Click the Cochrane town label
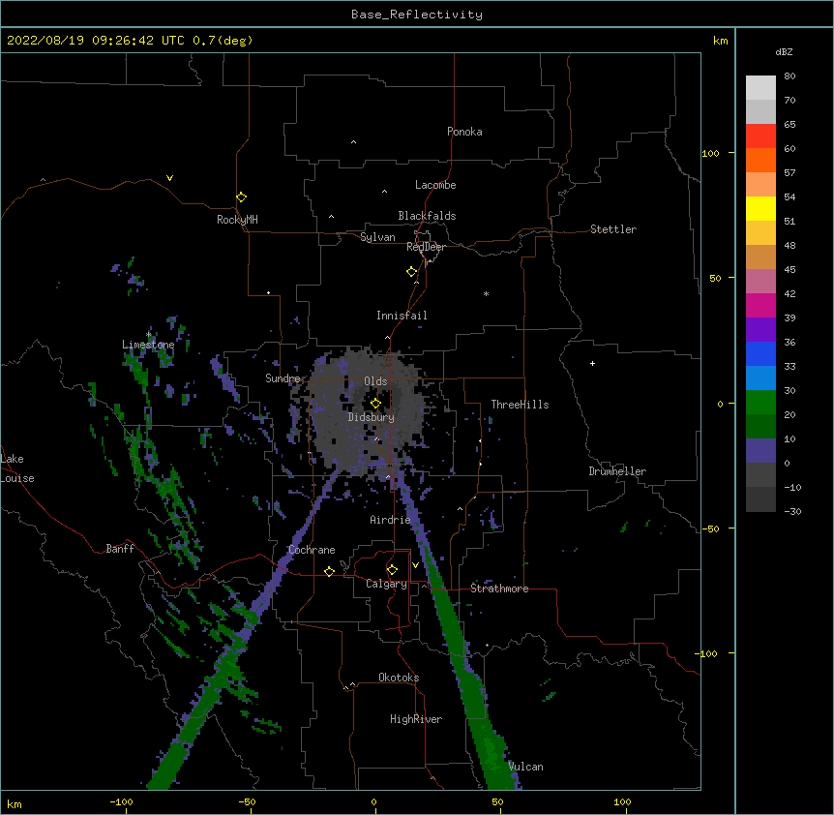 tap(312, 550)
